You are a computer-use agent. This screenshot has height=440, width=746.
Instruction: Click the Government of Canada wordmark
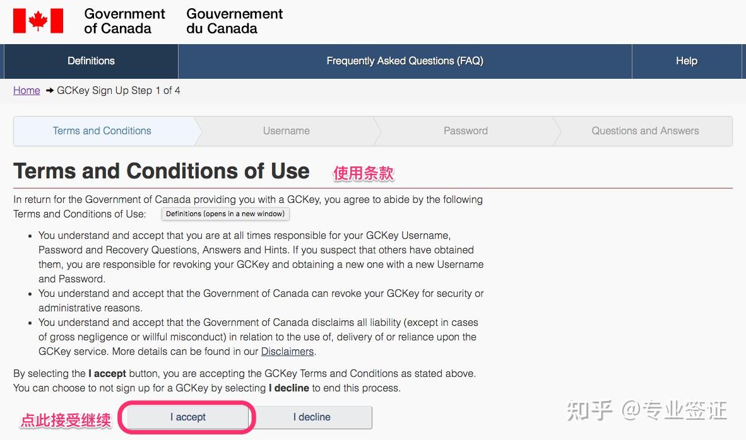pos(124,21)
